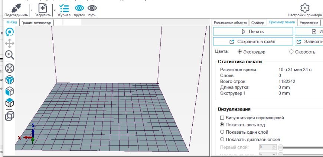Click the Всего строк value 1182342
The height and width of the screenshot is (157, 323).
[287, 82]
